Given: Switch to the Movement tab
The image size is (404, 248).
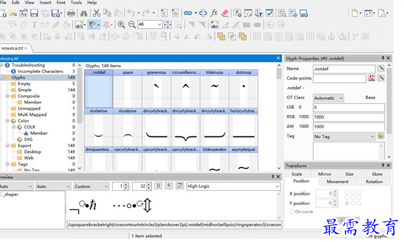Looking at the screenshot, I should (x=337, y=182).
